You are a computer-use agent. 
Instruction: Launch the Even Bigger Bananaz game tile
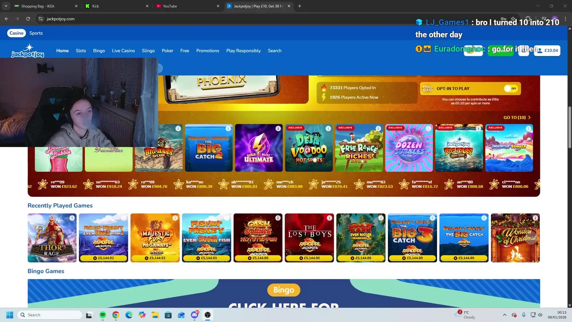tap(361, 238)
